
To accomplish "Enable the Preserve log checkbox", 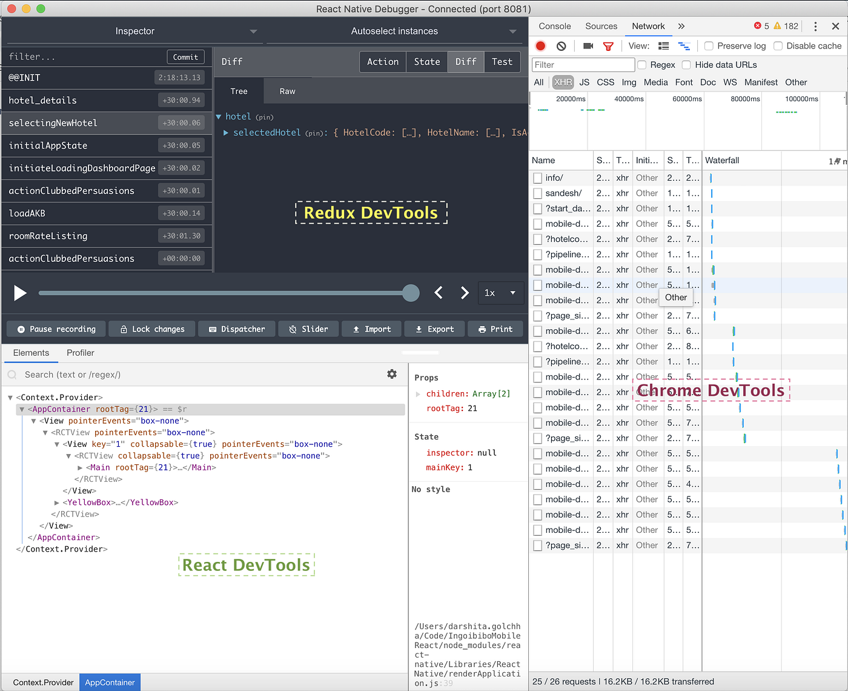I will (710, 45).
